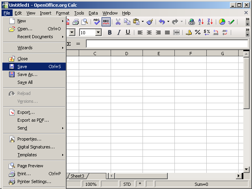252x189 pixels.
Task: Justify cell text
Action: [x=167, y=32]
